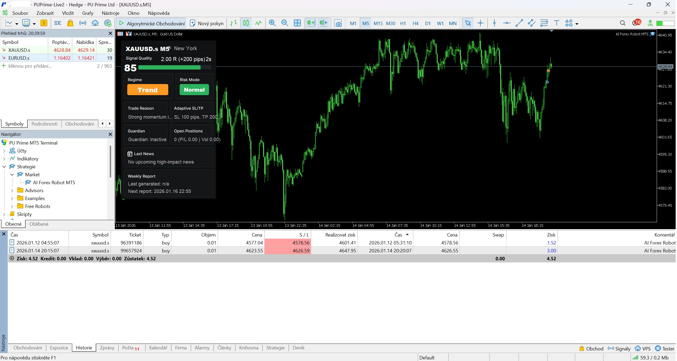
Task: Select the crosshair tool
Action: tap(480, 23)
